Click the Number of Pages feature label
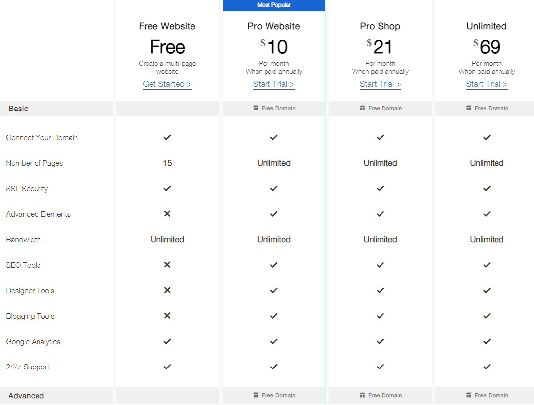Viewport: 534px width, 405px height. pyautogui.click(x=35, y=163)
